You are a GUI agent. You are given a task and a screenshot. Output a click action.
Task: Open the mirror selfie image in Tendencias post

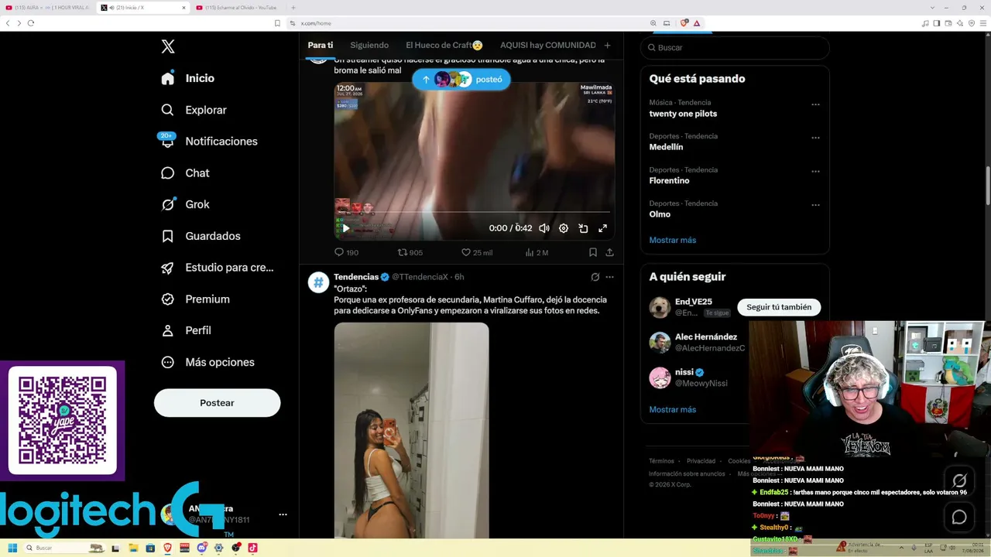pyautogui.click(x=411, y=430)
